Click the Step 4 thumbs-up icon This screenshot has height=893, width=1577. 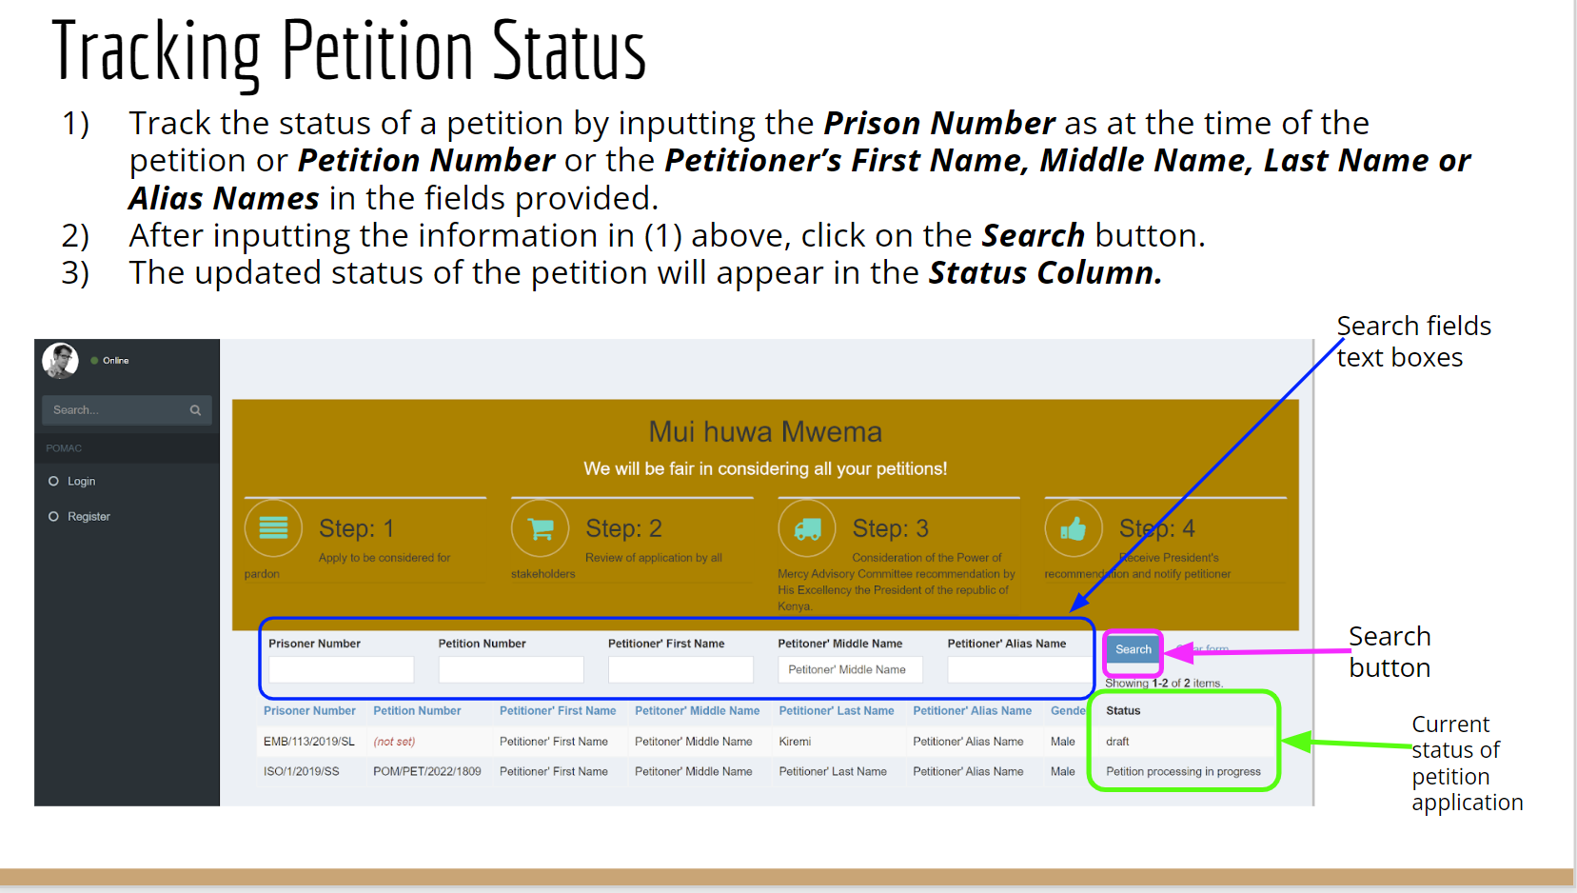pyautogui.click(x=1074, y=527)
